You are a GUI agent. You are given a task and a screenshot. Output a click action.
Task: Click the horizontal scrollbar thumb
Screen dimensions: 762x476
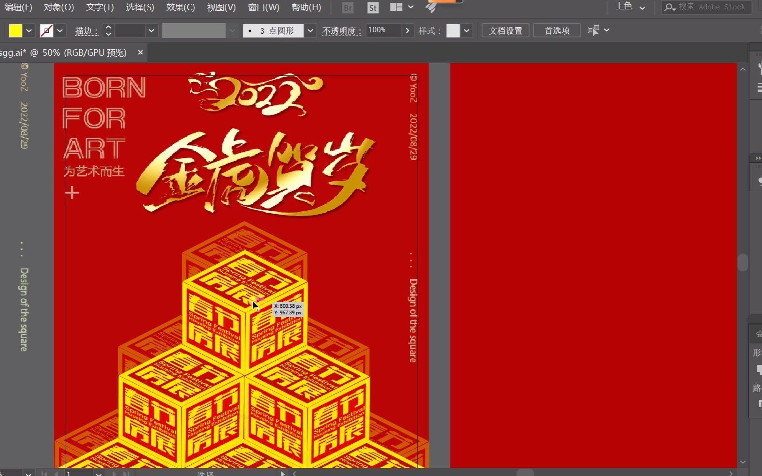(525, 473)
